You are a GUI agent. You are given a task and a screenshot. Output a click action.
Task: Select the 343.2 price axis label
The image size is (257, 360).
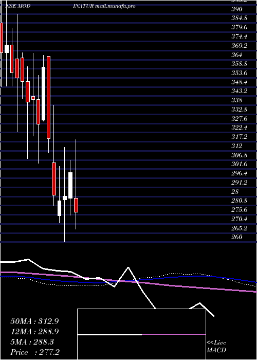point(240,91)
